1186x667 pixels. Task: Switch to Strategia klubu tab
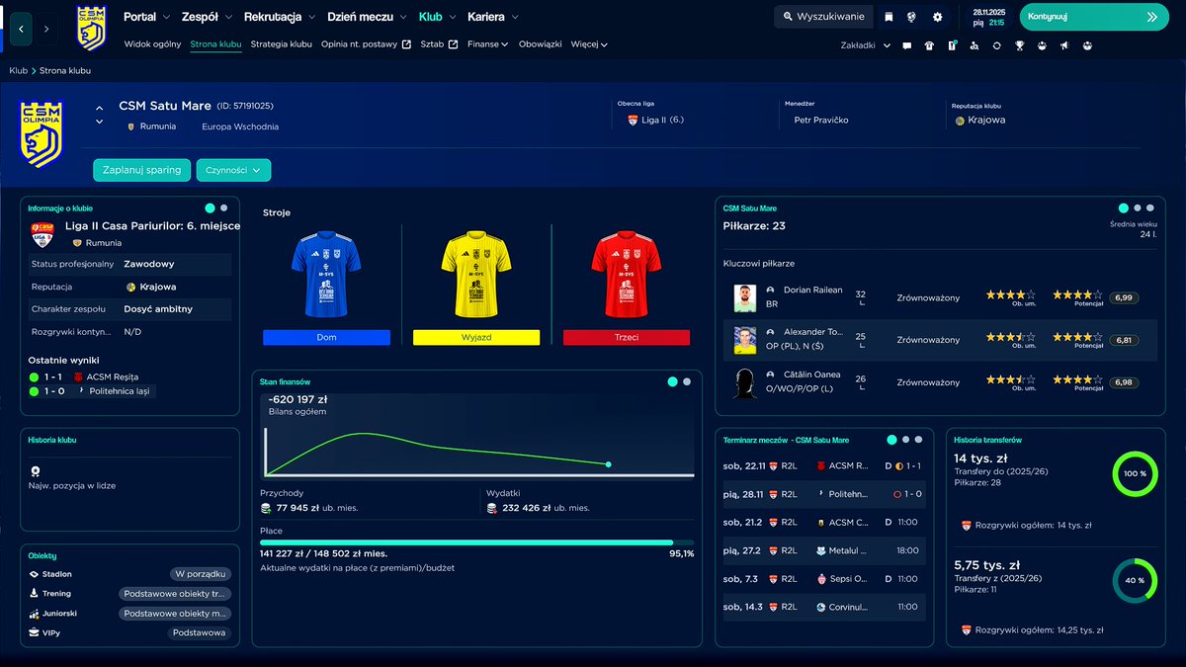pos(282,44)
